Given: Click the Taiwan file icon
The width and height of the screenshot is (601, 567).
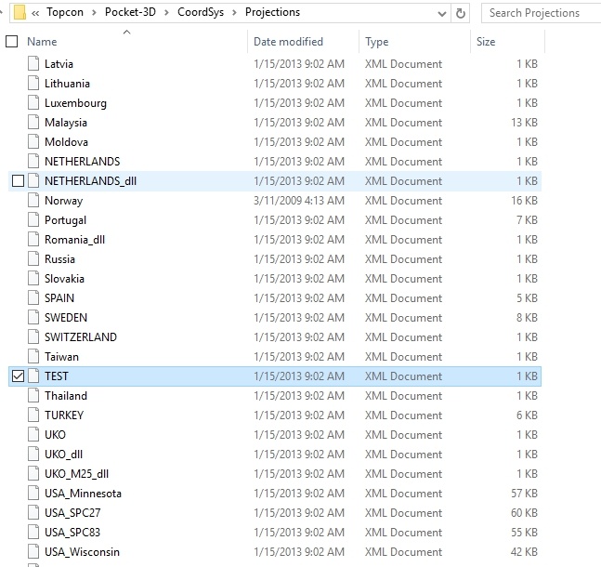Looking at the screenshot, I should pos(33,357).
